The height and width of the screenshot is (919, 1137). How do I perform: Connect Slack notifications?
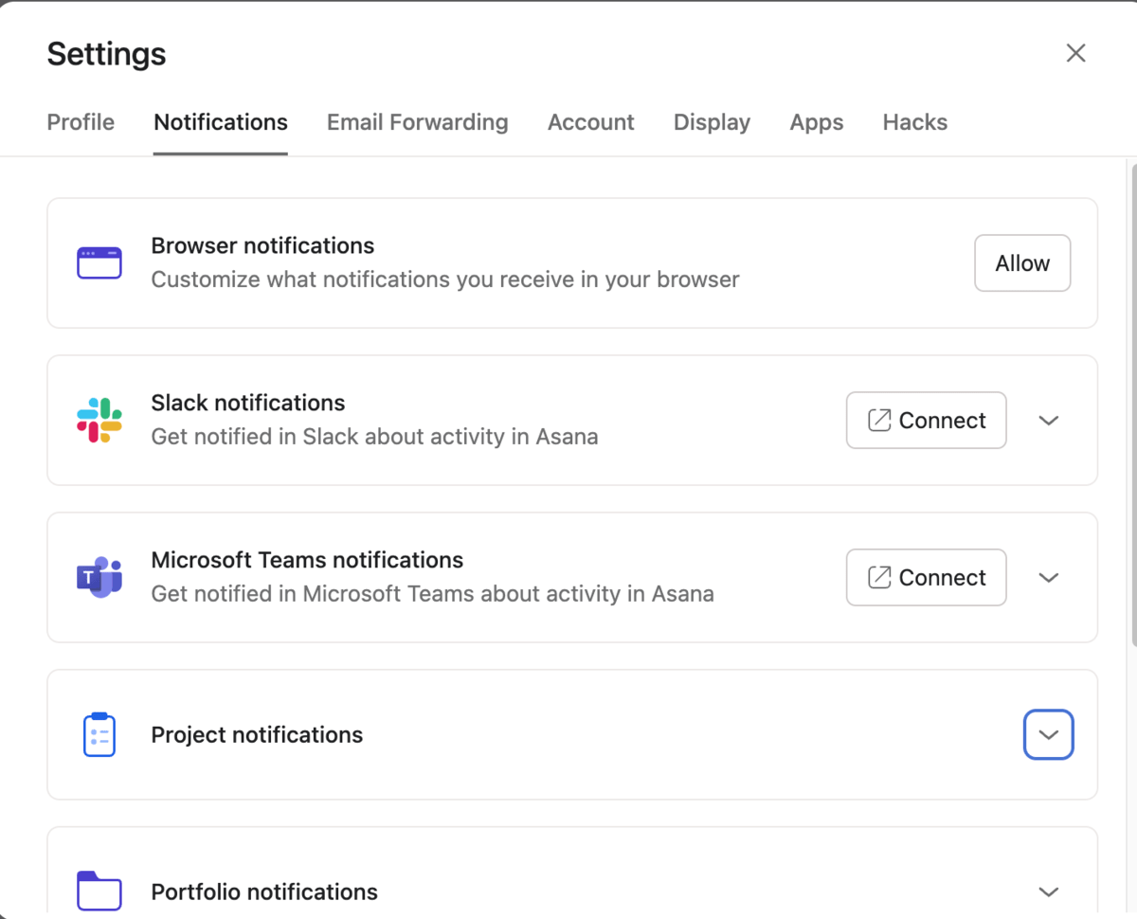click(x=926, y=420)
